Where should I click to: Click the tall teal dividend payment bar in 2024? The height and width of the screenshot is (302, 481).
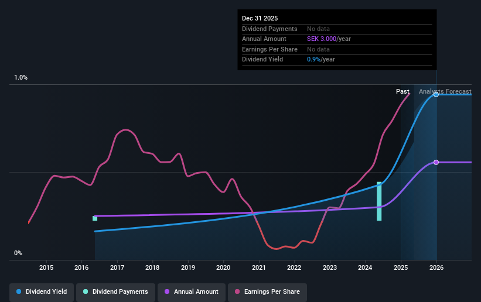coord(379,201)
